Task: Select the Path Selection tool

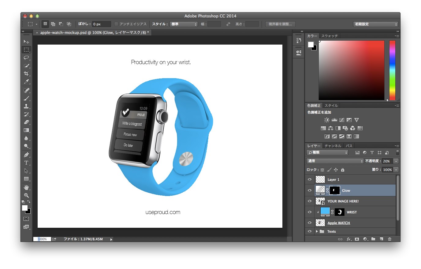Action: coord(26,171)
